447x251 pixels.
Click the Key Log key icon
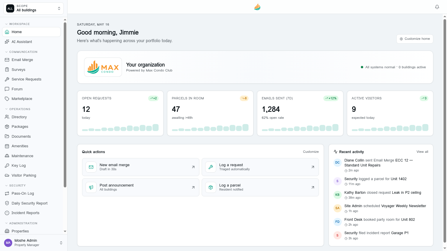(7, 166)
